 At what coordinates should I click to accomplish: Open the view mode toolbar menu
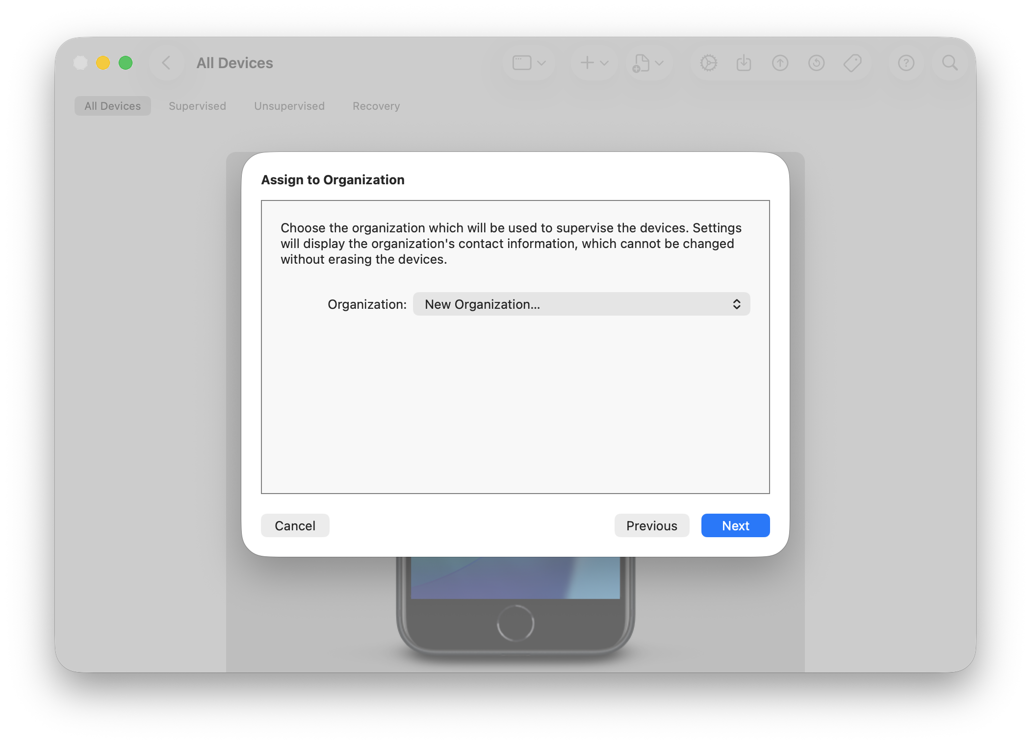pos(529,63)
